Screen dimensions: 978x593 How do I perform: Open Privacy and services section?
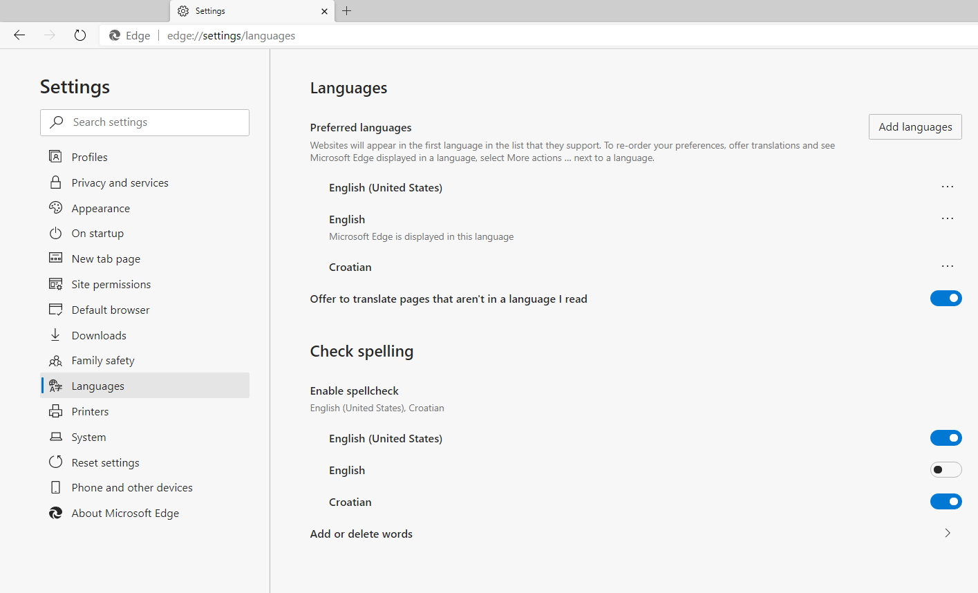click(144, 182)
